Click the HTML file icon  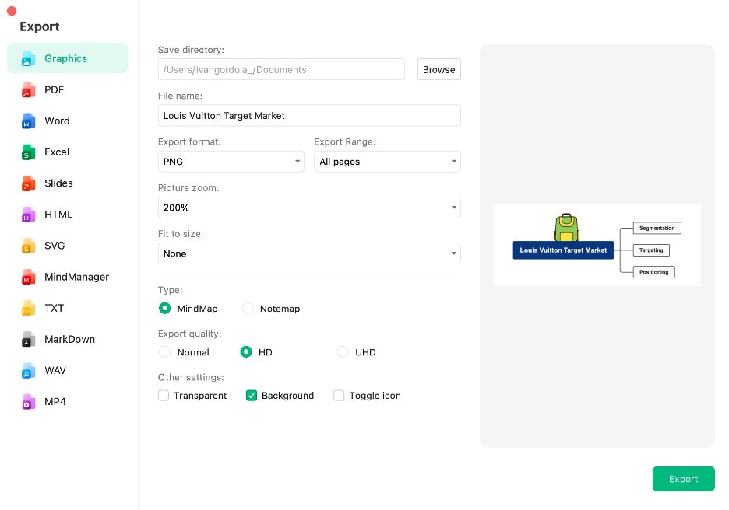coord(28,215)
